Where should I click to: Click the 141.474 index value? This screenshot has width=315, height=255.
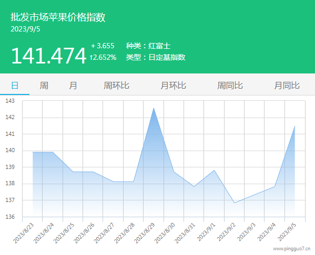coord(48,56)
